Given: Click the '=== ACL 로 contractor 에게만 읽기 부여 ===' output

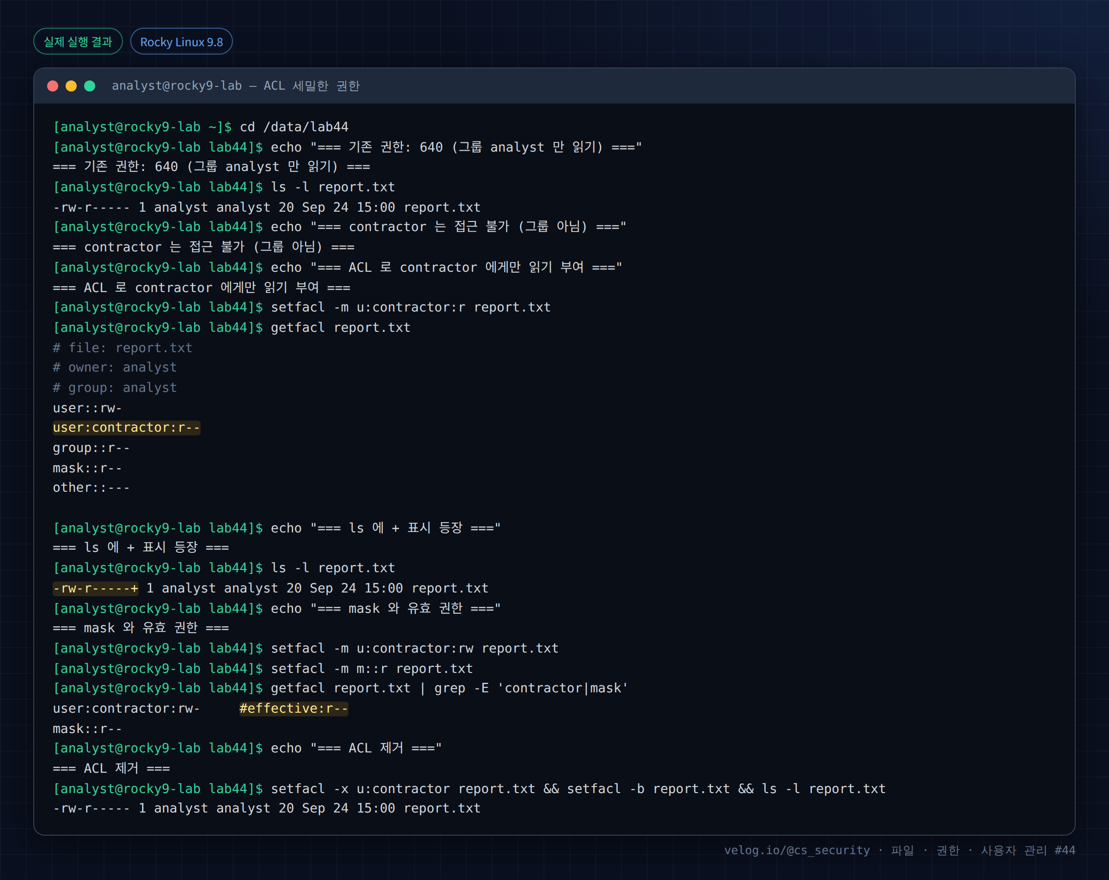Looking at the screenshot, I should pyautogui.click(x=201, y=287).
